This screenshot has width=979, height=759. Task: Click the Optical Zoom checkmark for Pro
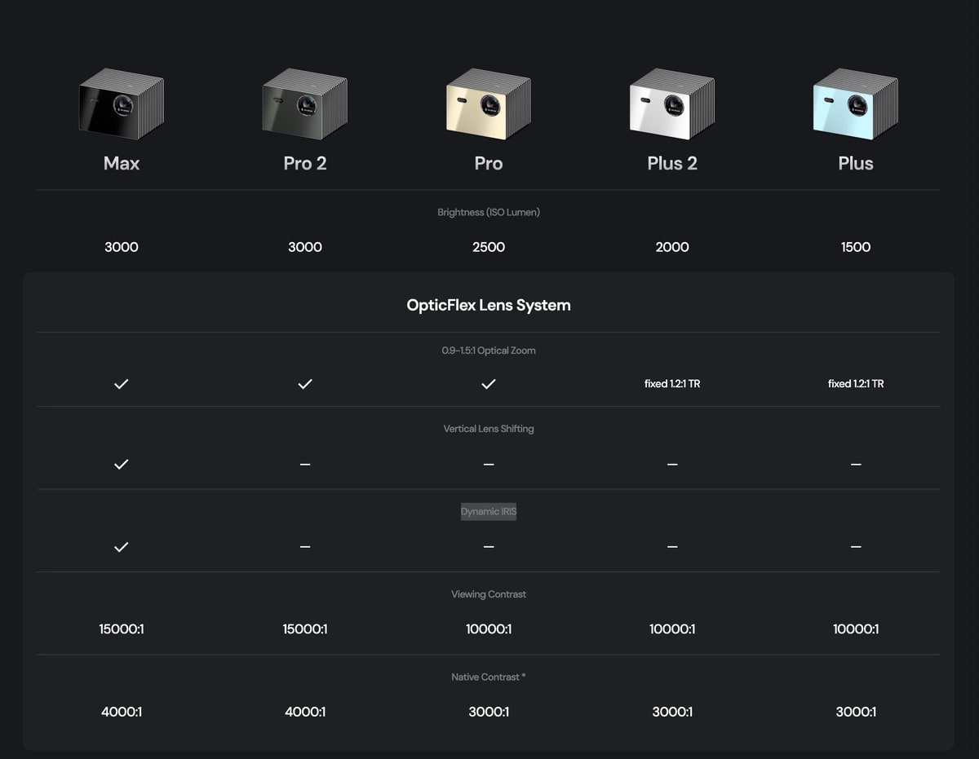(489, 384)
